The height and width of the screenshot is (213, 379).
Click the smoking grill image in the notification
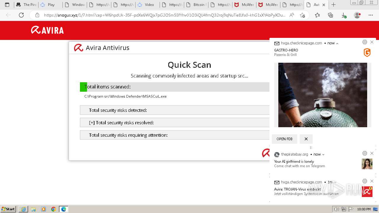[x=323, y=95]
